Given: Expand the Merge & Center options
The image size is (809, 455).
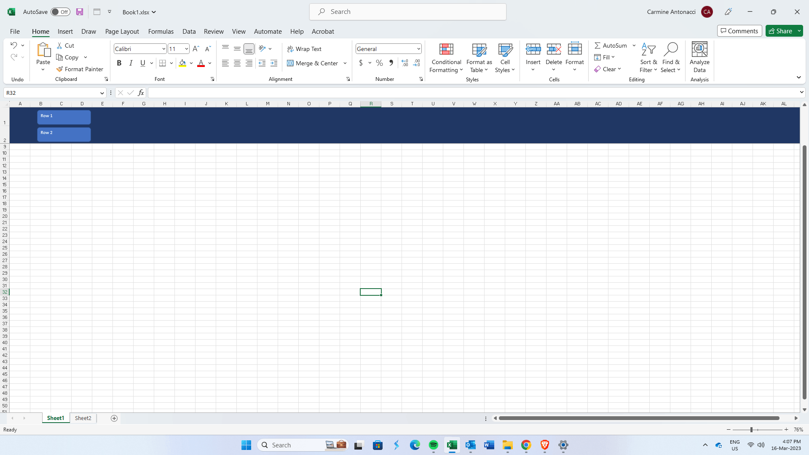Looking at the screenshot, I should (345, 63).
